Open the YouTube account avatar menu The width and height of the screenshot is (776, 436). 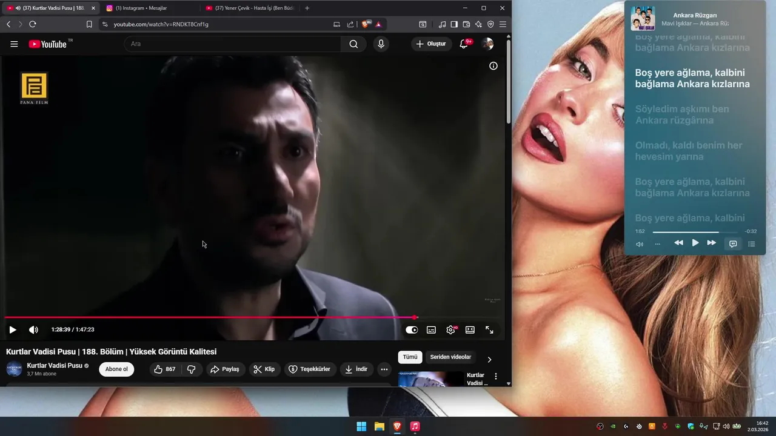point(487,44)
